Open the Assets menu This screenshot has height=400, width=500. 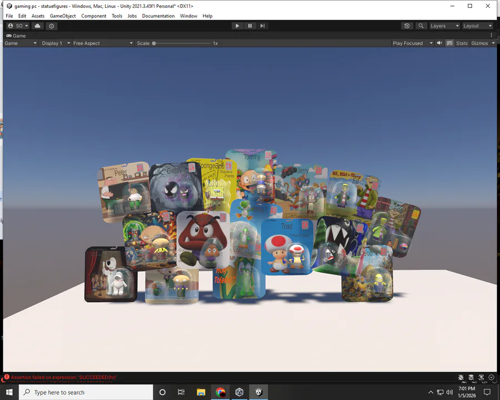coord(38,16)
